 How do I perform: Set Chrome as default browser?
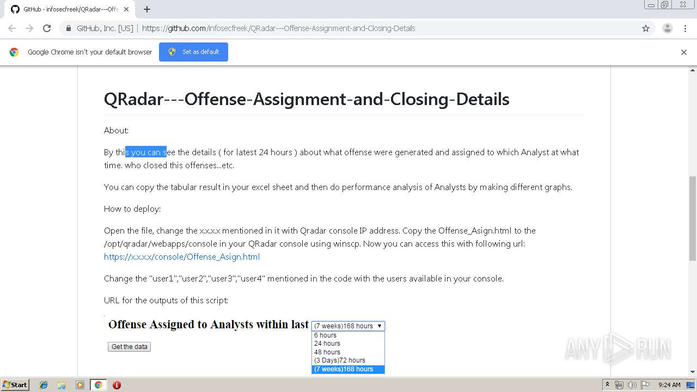193,52
